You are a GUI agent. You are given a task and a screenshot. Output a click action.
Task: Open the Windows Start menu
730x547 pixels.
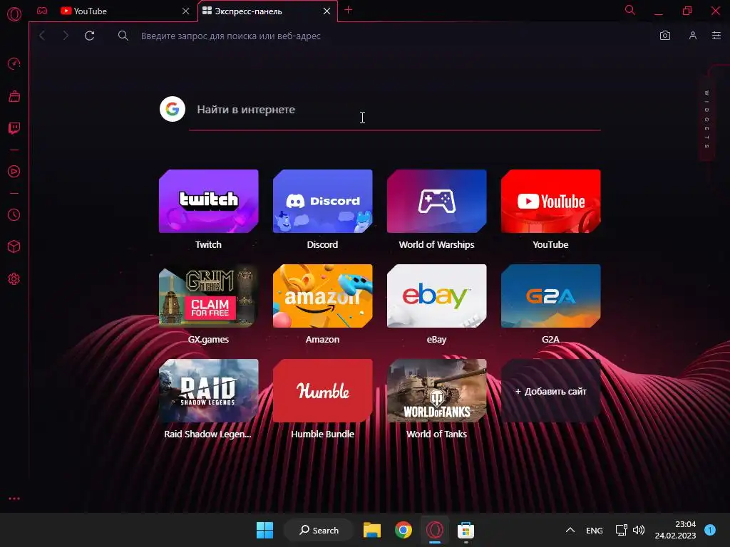click(x=265, y=530)
